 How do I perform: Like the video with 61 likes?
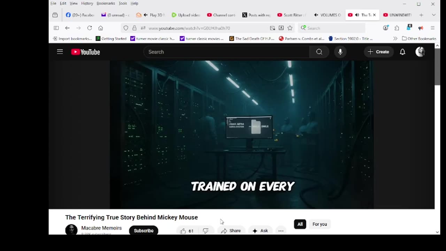pyautogui.click(x=187, y=231)
